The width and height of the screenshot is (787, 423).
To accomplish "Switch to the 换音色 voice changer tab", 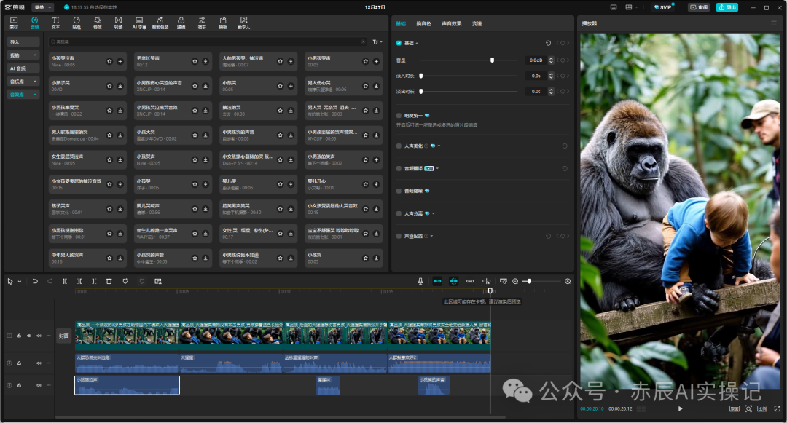I will [423, 23].
